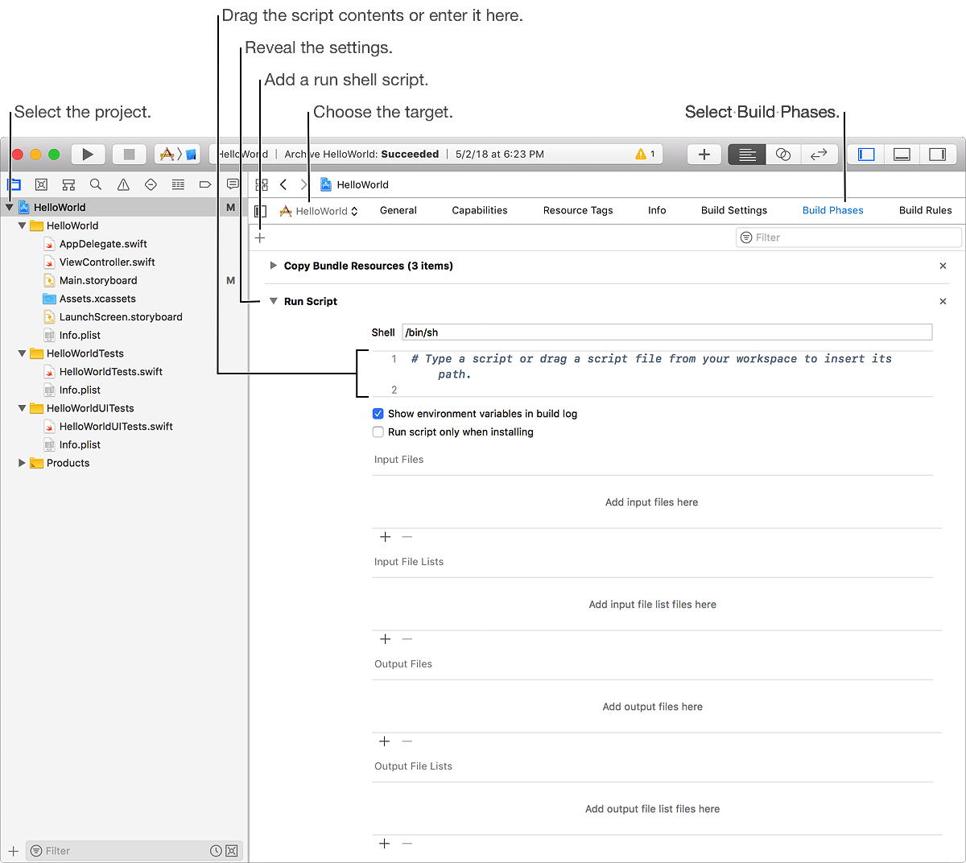
Task: Toggle the Debug area visibility
Action: tap(902, 154)
